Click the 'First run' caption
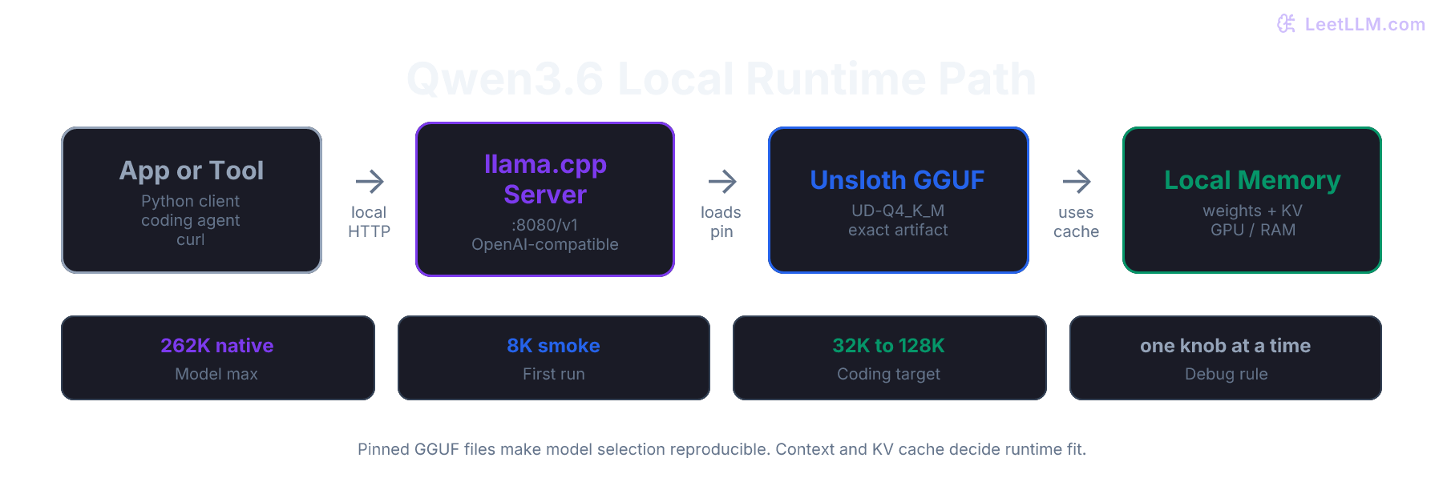 pyautogui.click(x=554, y=374)
